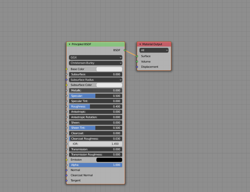The width and height of the screenshot is (250, 192).
Task: Click the Subsurface input socket
Action: (x=66, y=74)
